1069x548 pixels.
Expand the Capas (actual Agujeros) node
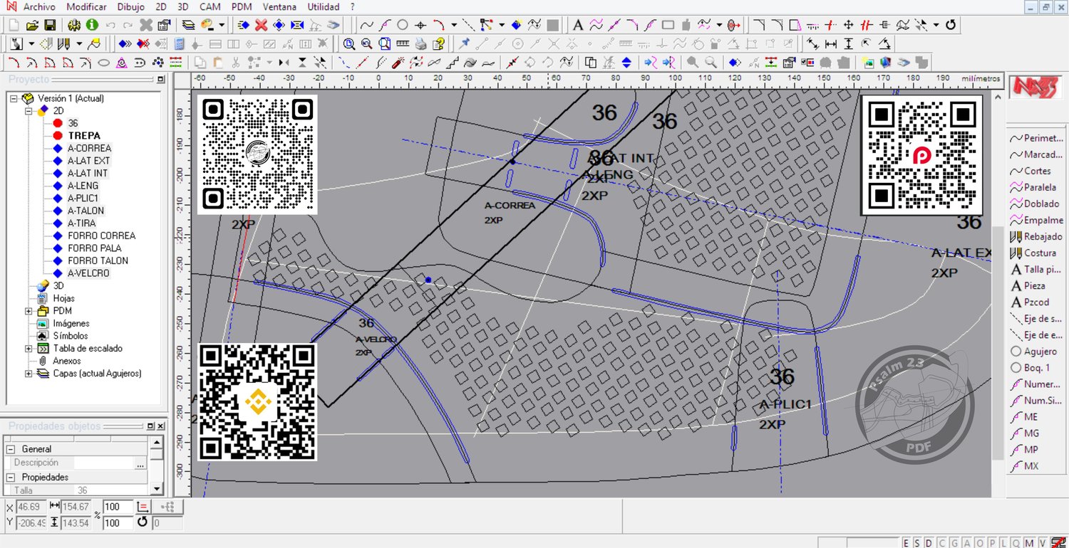click(x=29, y=374)
